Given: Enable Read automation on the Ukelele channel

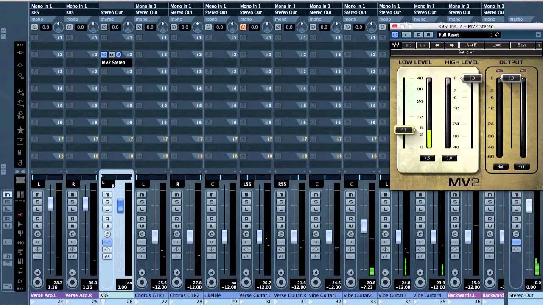Looking at the screenshot, I should coord(211,219).
